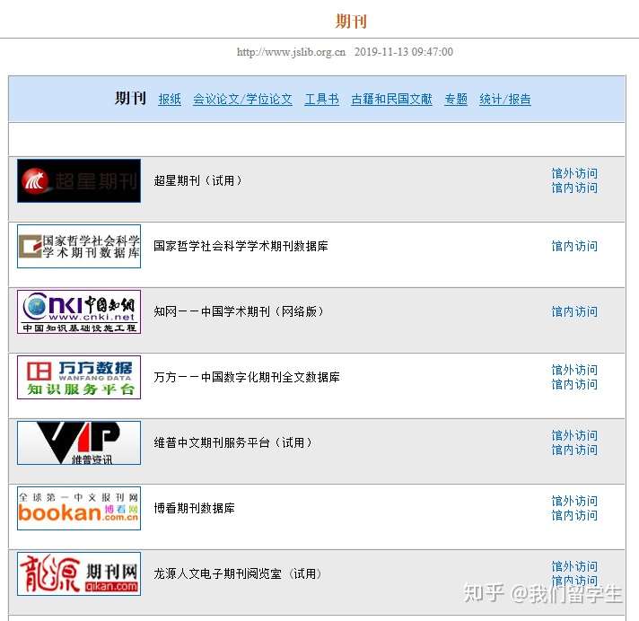Click the 超星期刊 logo image
Screen dimensions: 639x621
(79, 181)
